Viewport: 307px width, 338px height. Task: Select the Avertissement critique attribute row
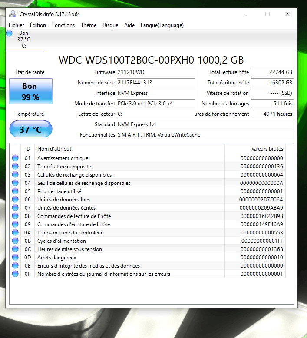[148, 158]
